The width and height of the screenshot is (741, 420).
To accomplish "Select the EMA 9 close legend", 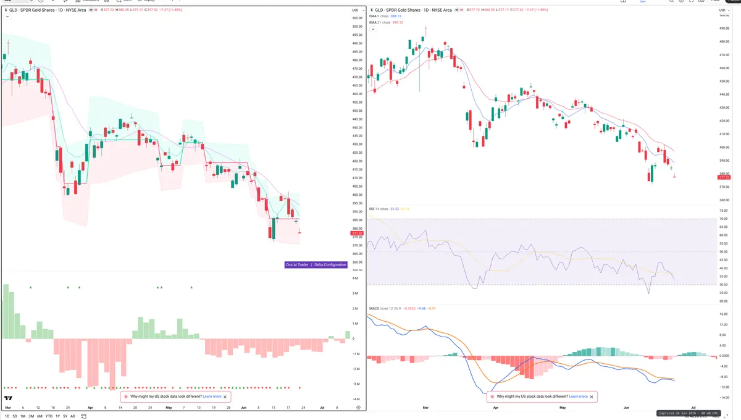I will pyautogui.click(x=380, y=16).
